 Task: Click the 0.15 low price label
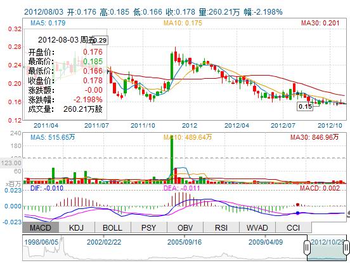305,107
